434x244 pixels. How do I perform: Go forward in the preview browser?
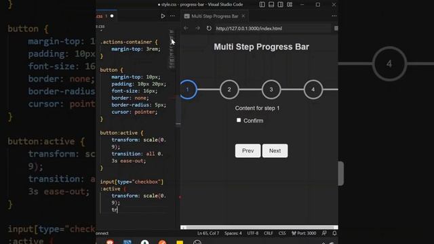point(197,28)
